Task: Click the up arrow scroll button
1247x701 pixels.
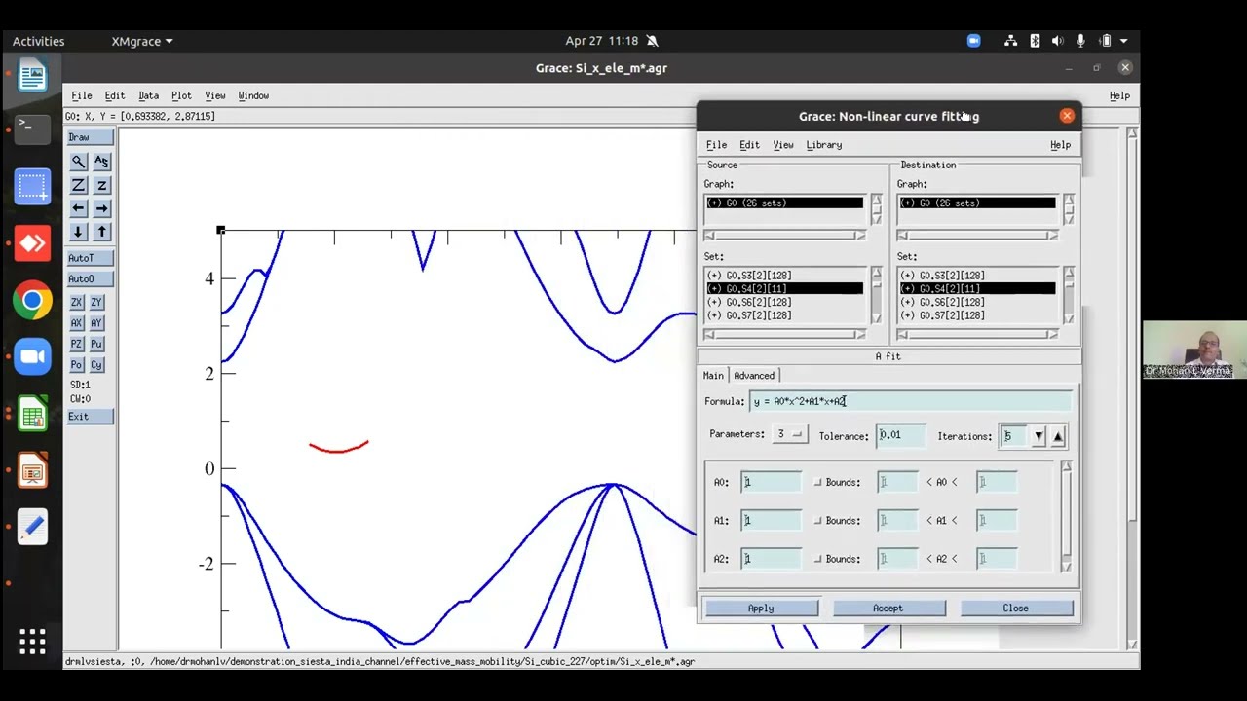Action: click(x=101, y=232)
